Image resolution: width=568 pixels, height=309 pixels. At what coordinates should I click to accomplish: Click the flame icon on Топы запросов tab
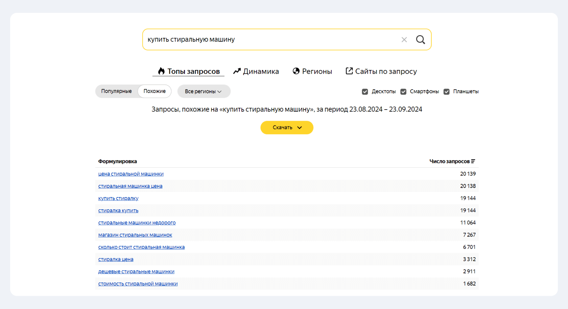pos(161,71)
